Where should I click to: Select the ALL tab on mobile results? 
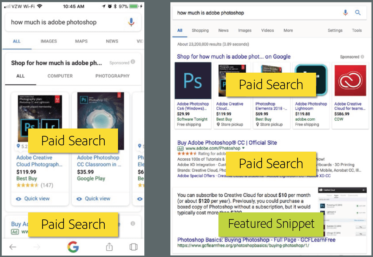coord(17,41)
